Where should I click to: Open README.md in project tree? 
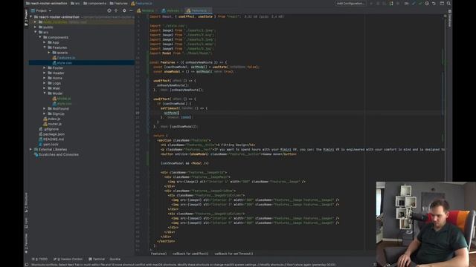(x=51, y=139)
